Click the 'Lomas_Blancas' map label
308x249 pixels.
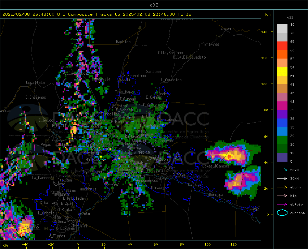click(216, 166)
